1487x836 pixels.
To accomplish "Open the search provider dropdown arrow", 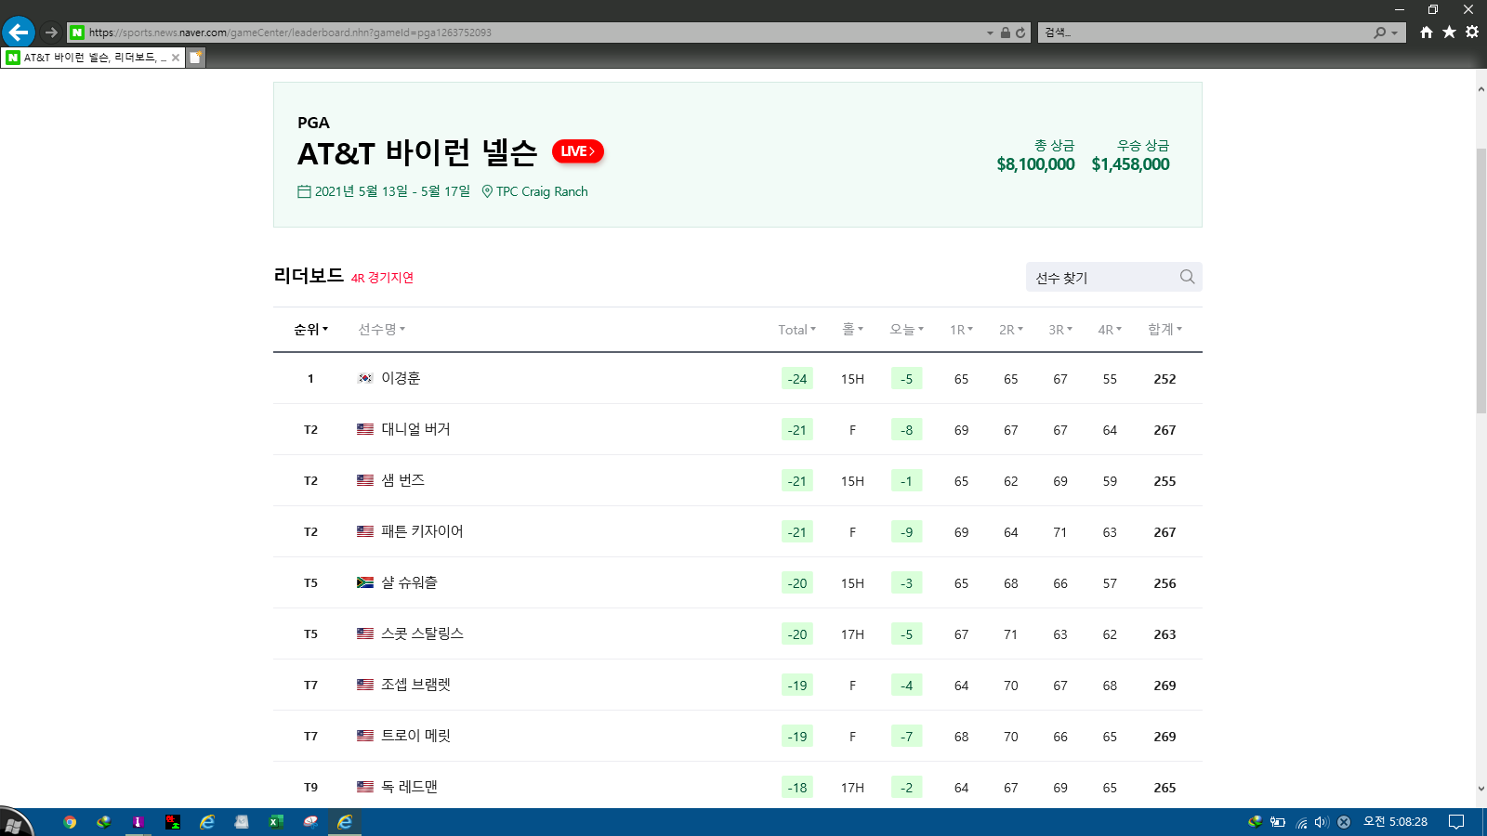I will (1394, 33).
